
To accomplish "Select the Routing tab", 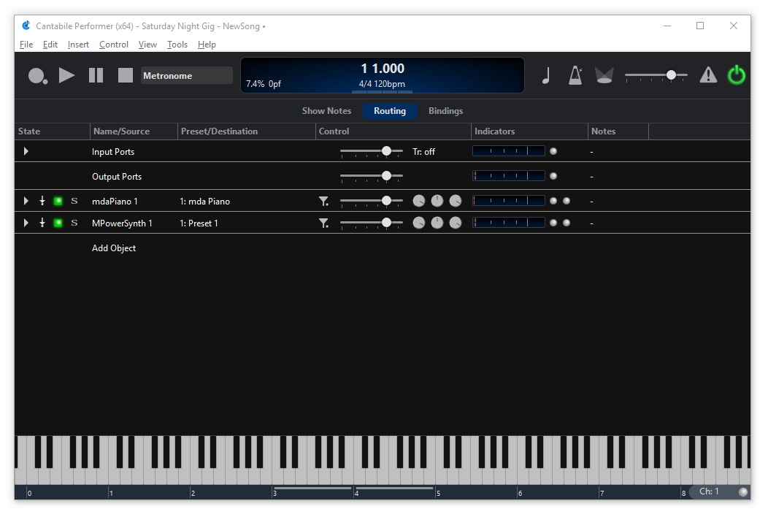I will pos(390,111).
